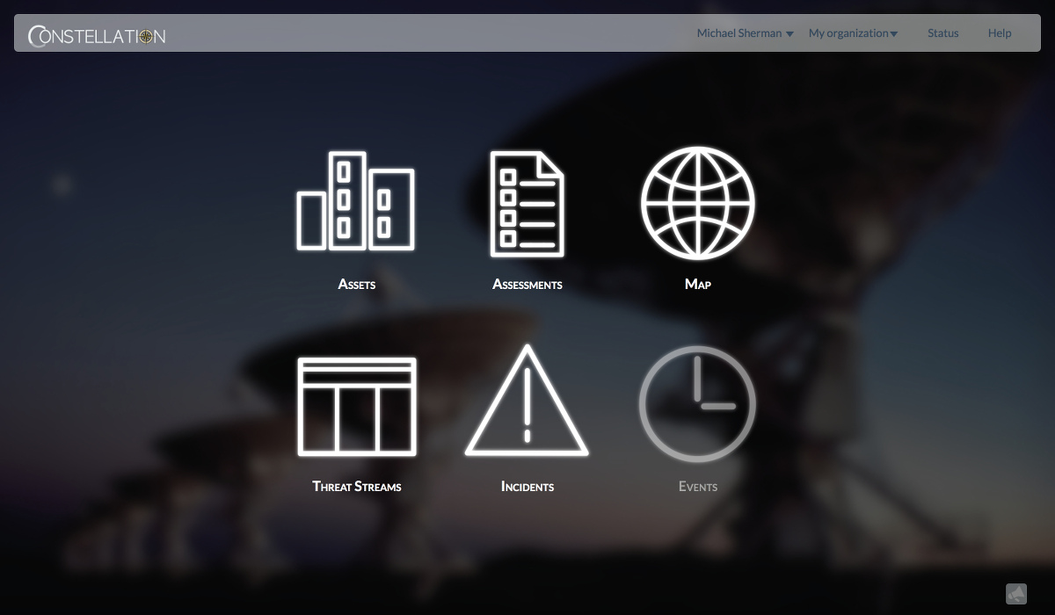Viewport: 1055px width, 615px height.
Task: Click the small icon in the bottom-right corner
Action: coord(1016,594)
